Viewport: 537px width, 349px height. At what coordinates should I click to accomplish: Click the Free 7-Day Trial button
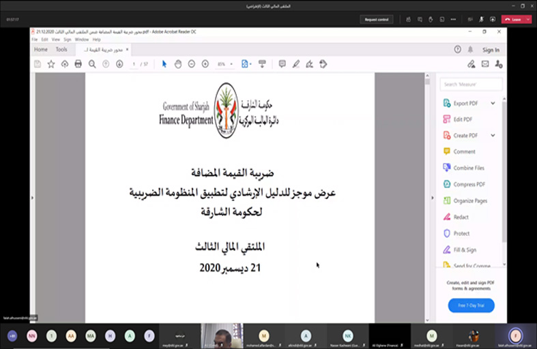tap(471, 305)
